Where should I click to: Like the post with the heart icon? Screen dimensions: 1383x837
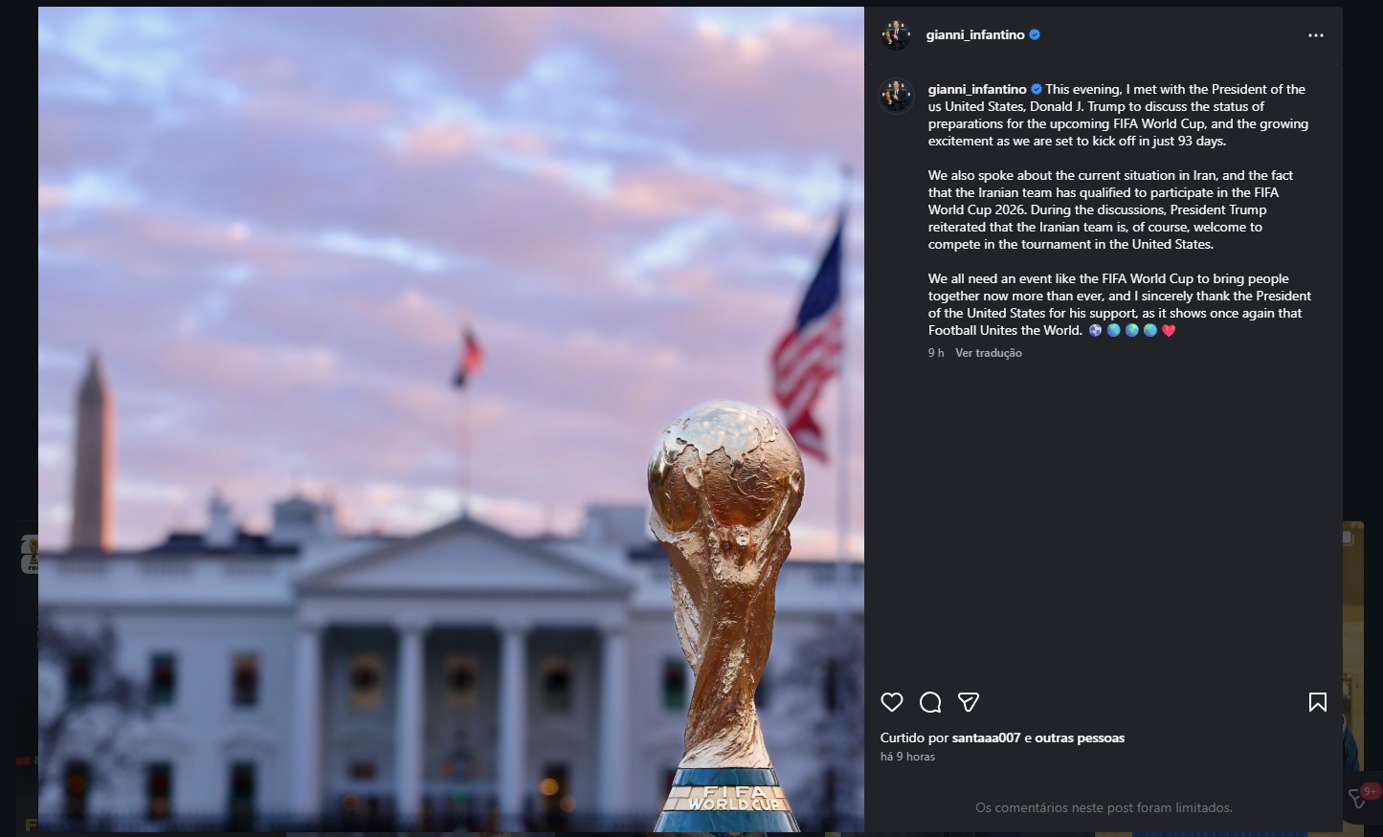click(892, 702)
